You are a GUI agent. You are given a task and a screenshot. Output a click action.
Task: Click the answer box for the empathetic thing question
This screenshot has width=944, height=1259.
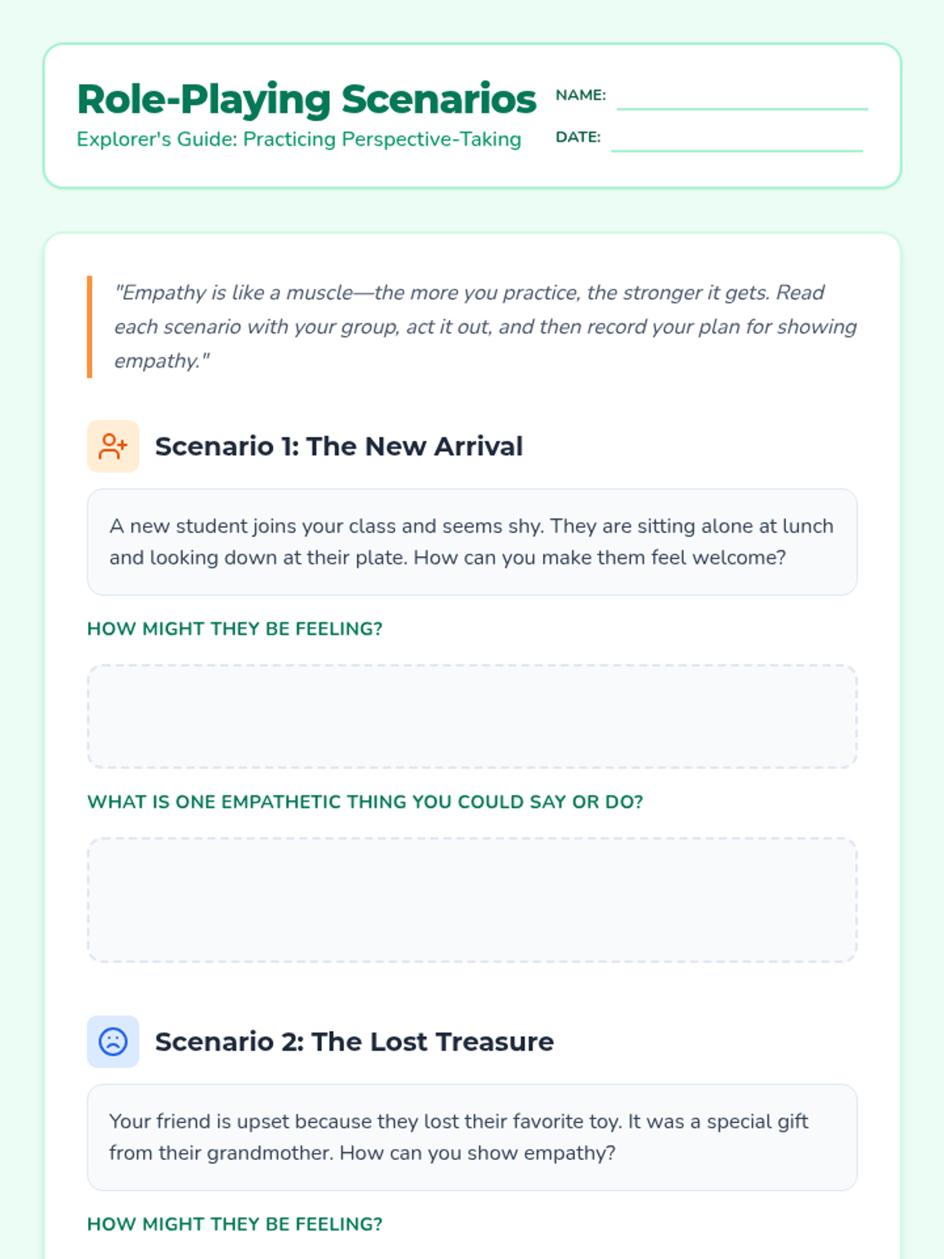[472, 899]
